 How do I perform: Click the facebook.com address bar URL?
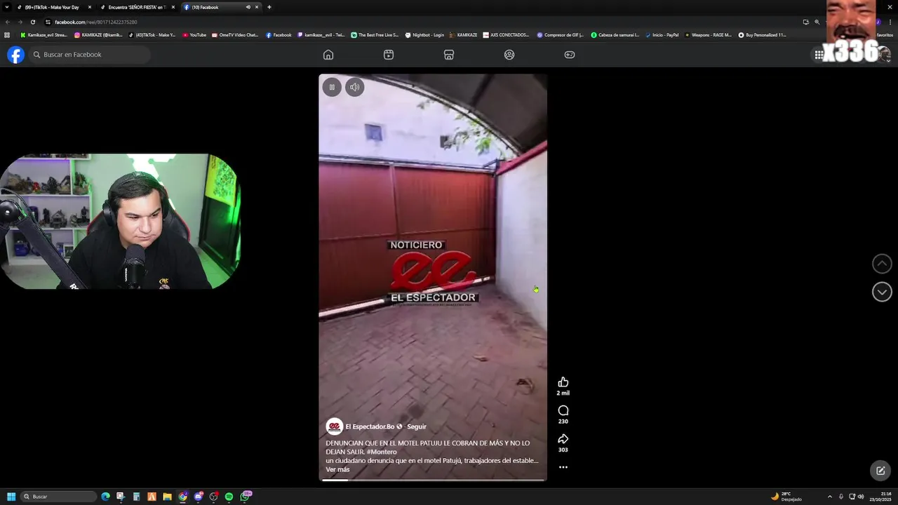point(96,22)
